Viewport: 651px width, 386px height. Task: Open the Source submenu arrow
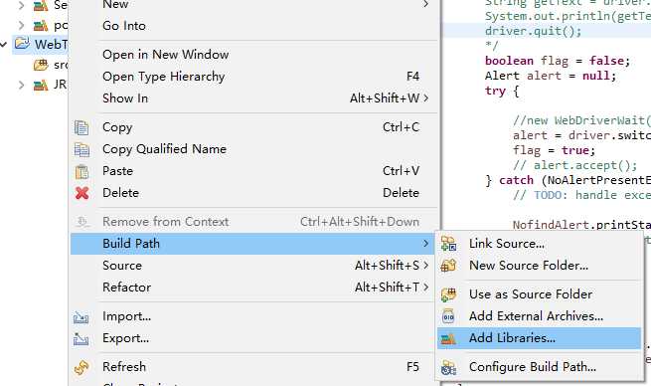425,266
